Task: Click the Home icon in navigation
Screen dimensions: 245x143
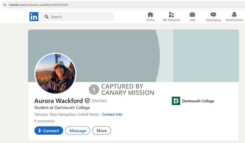Action: (x=150, y=15)
